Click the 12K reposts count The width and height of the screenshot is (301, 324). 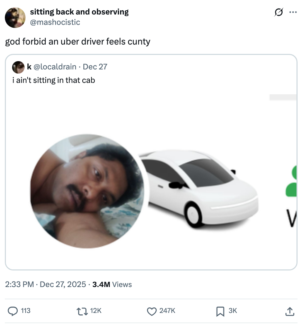click(x=95, y=311)
